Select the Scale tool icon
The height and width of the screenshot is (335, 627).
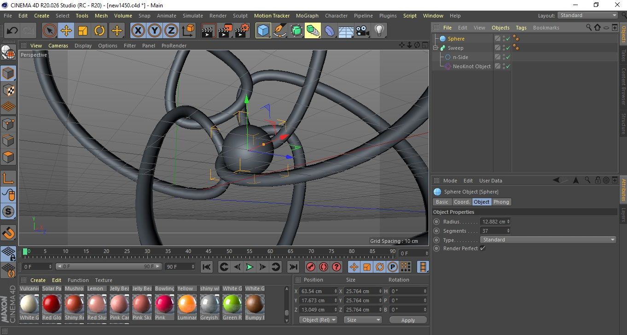[x=83, y=31]
